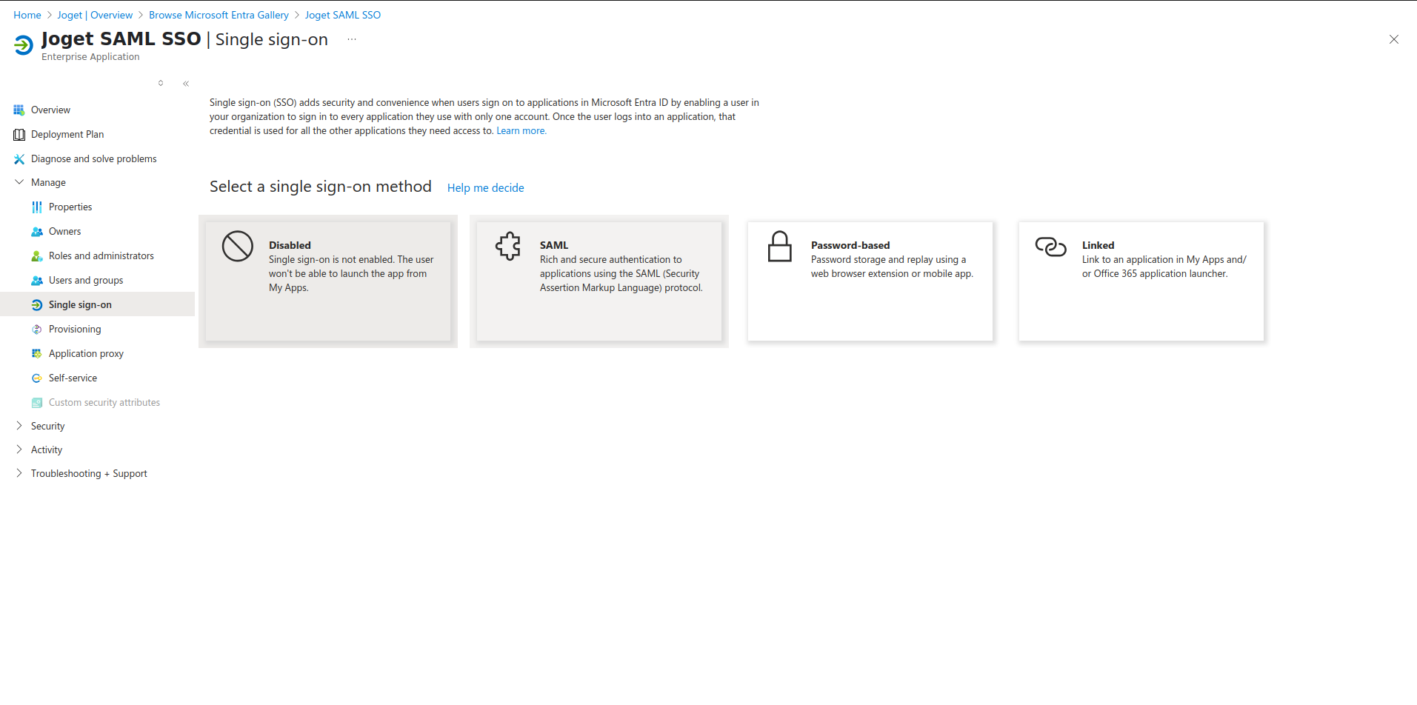Click the Custom security attributes icon
1417x705 pixels.
click(37, 403)
